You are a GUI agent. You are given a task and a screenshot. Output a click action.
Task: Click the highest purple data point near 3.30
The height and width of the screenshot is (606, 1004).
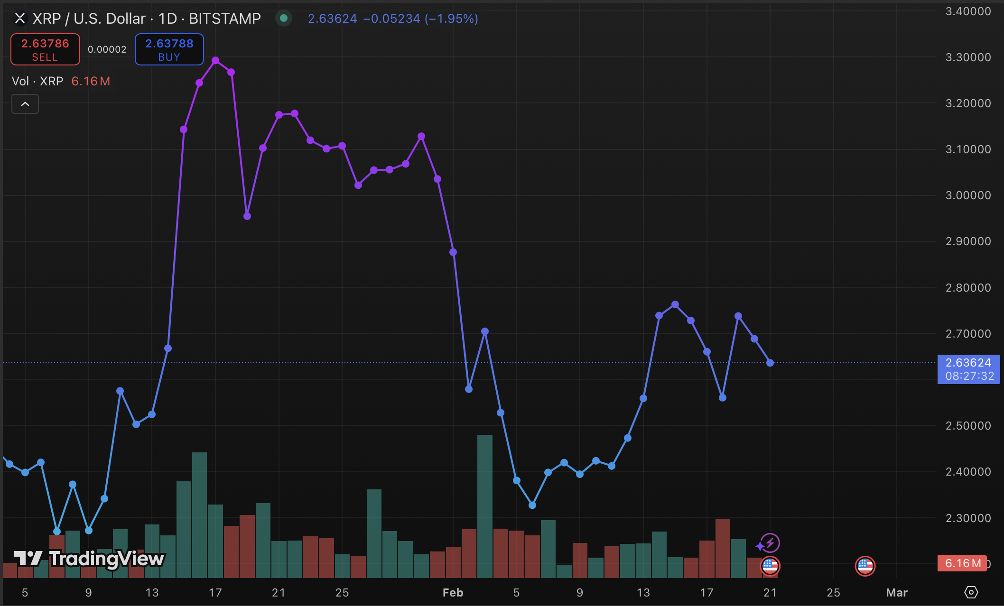[215, 61]
